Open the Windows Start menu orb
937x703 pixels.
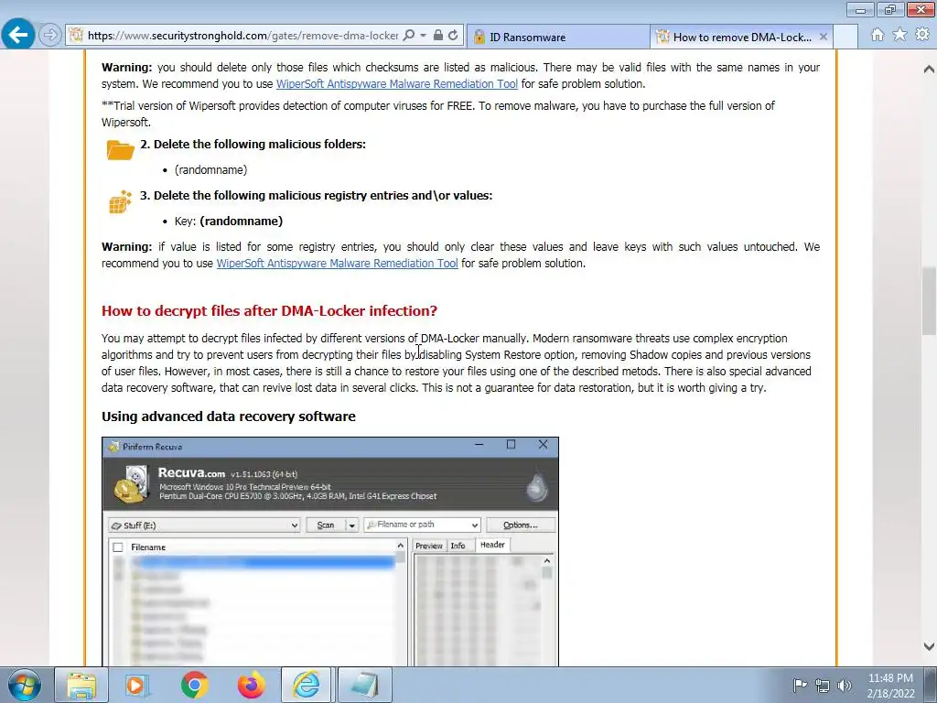coord(25,685)
